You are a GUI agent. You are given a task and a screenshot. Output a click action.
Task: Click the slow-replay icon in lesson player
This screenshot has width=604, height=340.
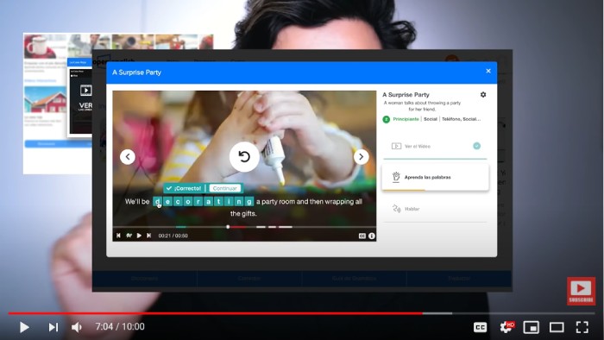tap(129, 236)
